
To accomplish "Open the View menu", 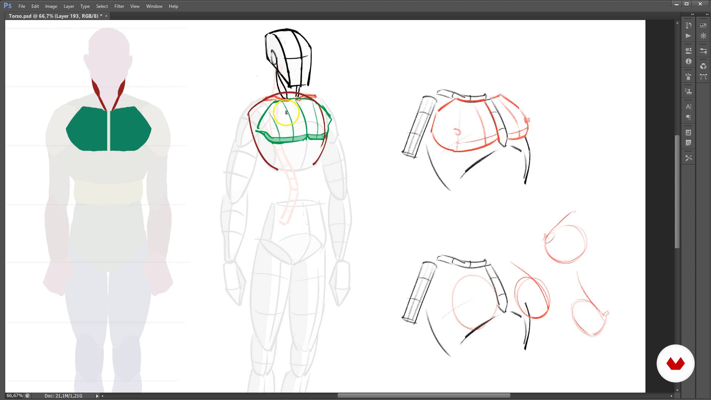I will (x=135, y=6).
